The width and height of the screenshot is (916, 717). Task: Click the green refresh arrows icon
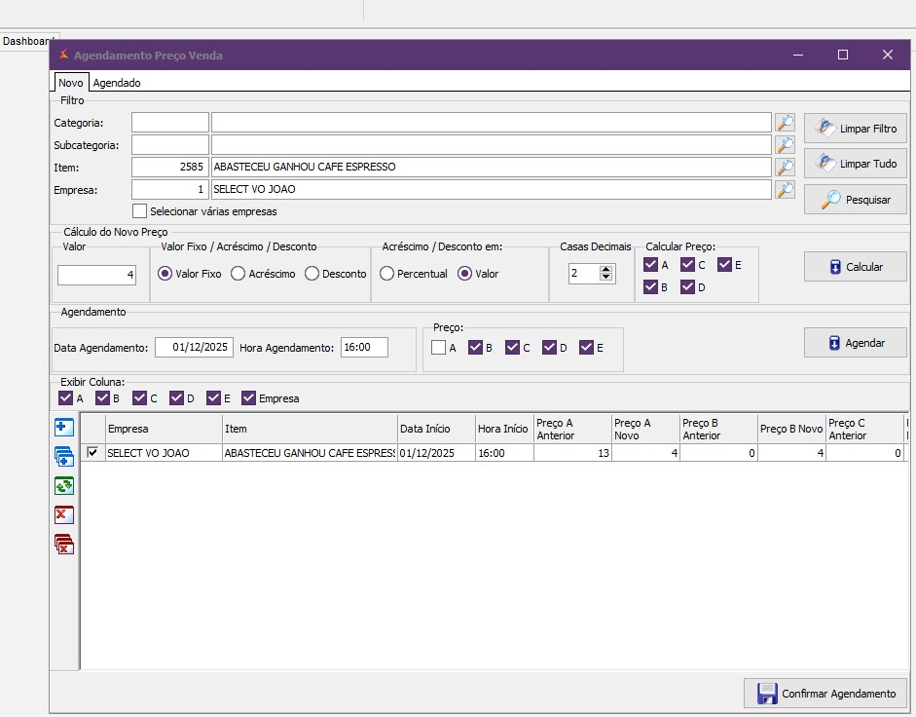(64, 486)
